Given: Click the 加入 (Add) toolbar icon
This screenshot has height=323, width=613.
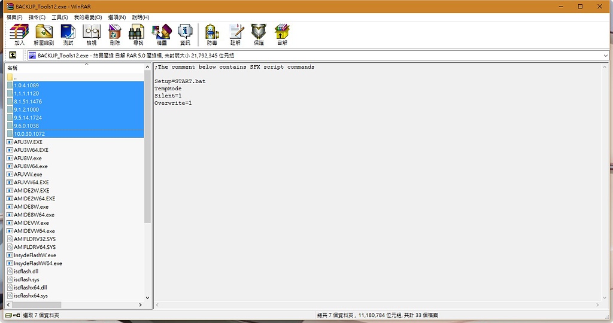Looking at the screenshot, I should click(x=20, y=35).
